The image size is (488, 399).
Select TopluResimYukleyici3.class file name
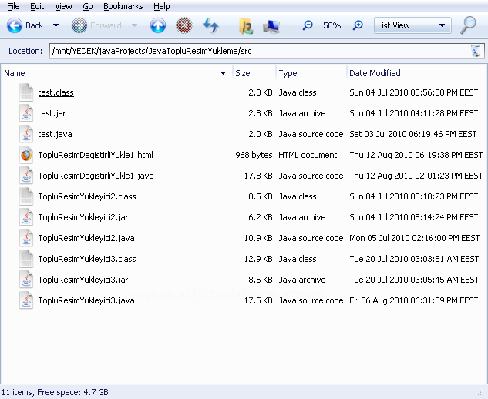coord(87,260)
